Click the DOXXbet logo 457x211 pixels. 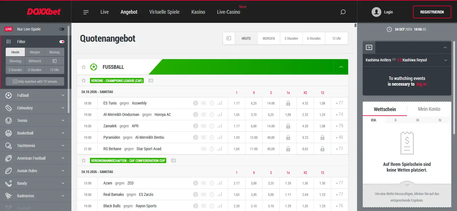44,12
